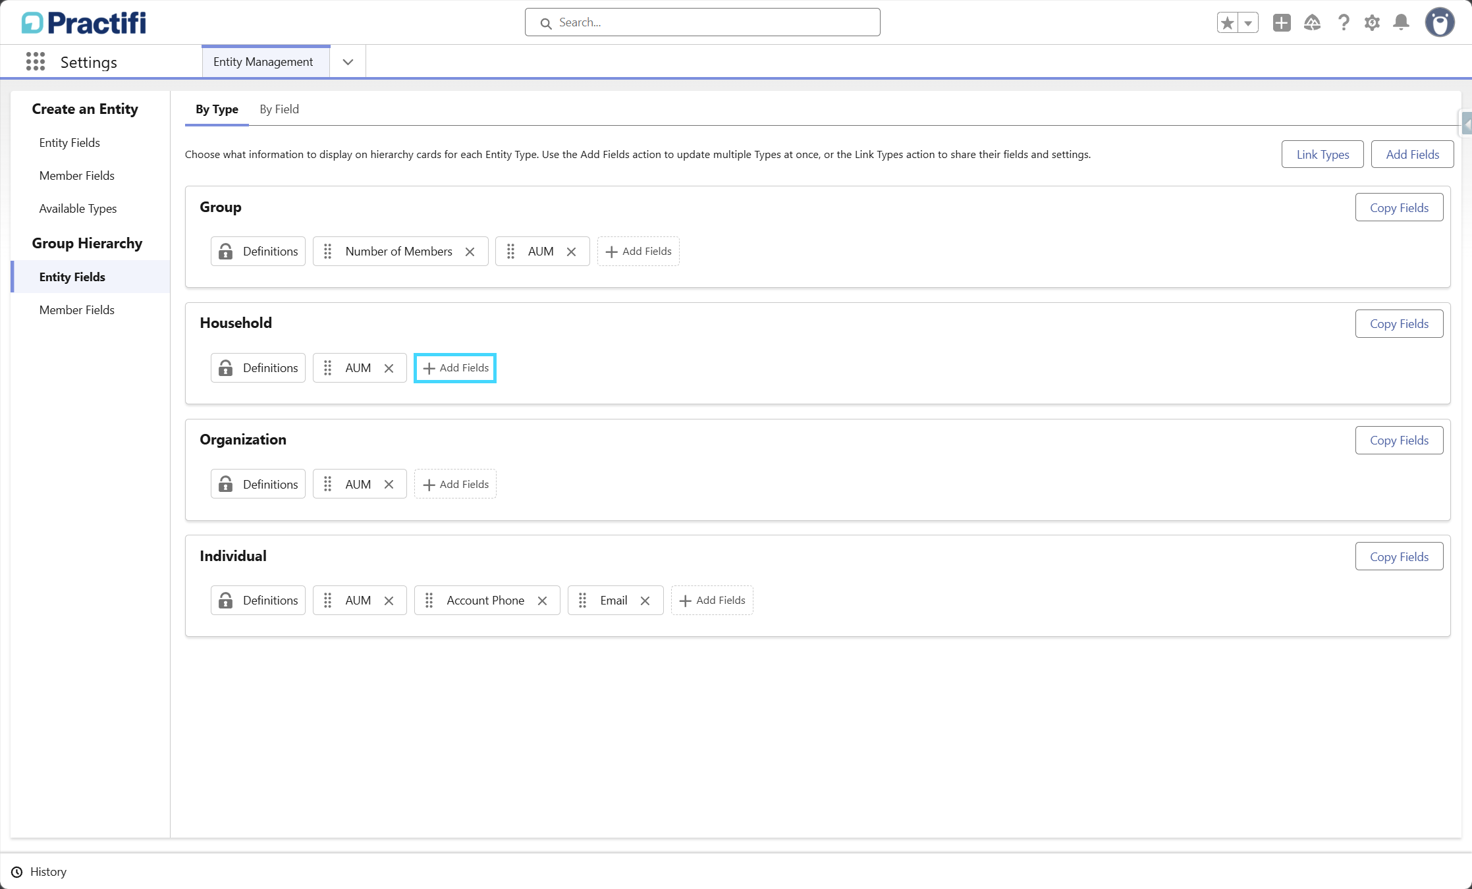1472x889 pixels.
Task: Remove AUM field from Household
Action: coord(389,368)
